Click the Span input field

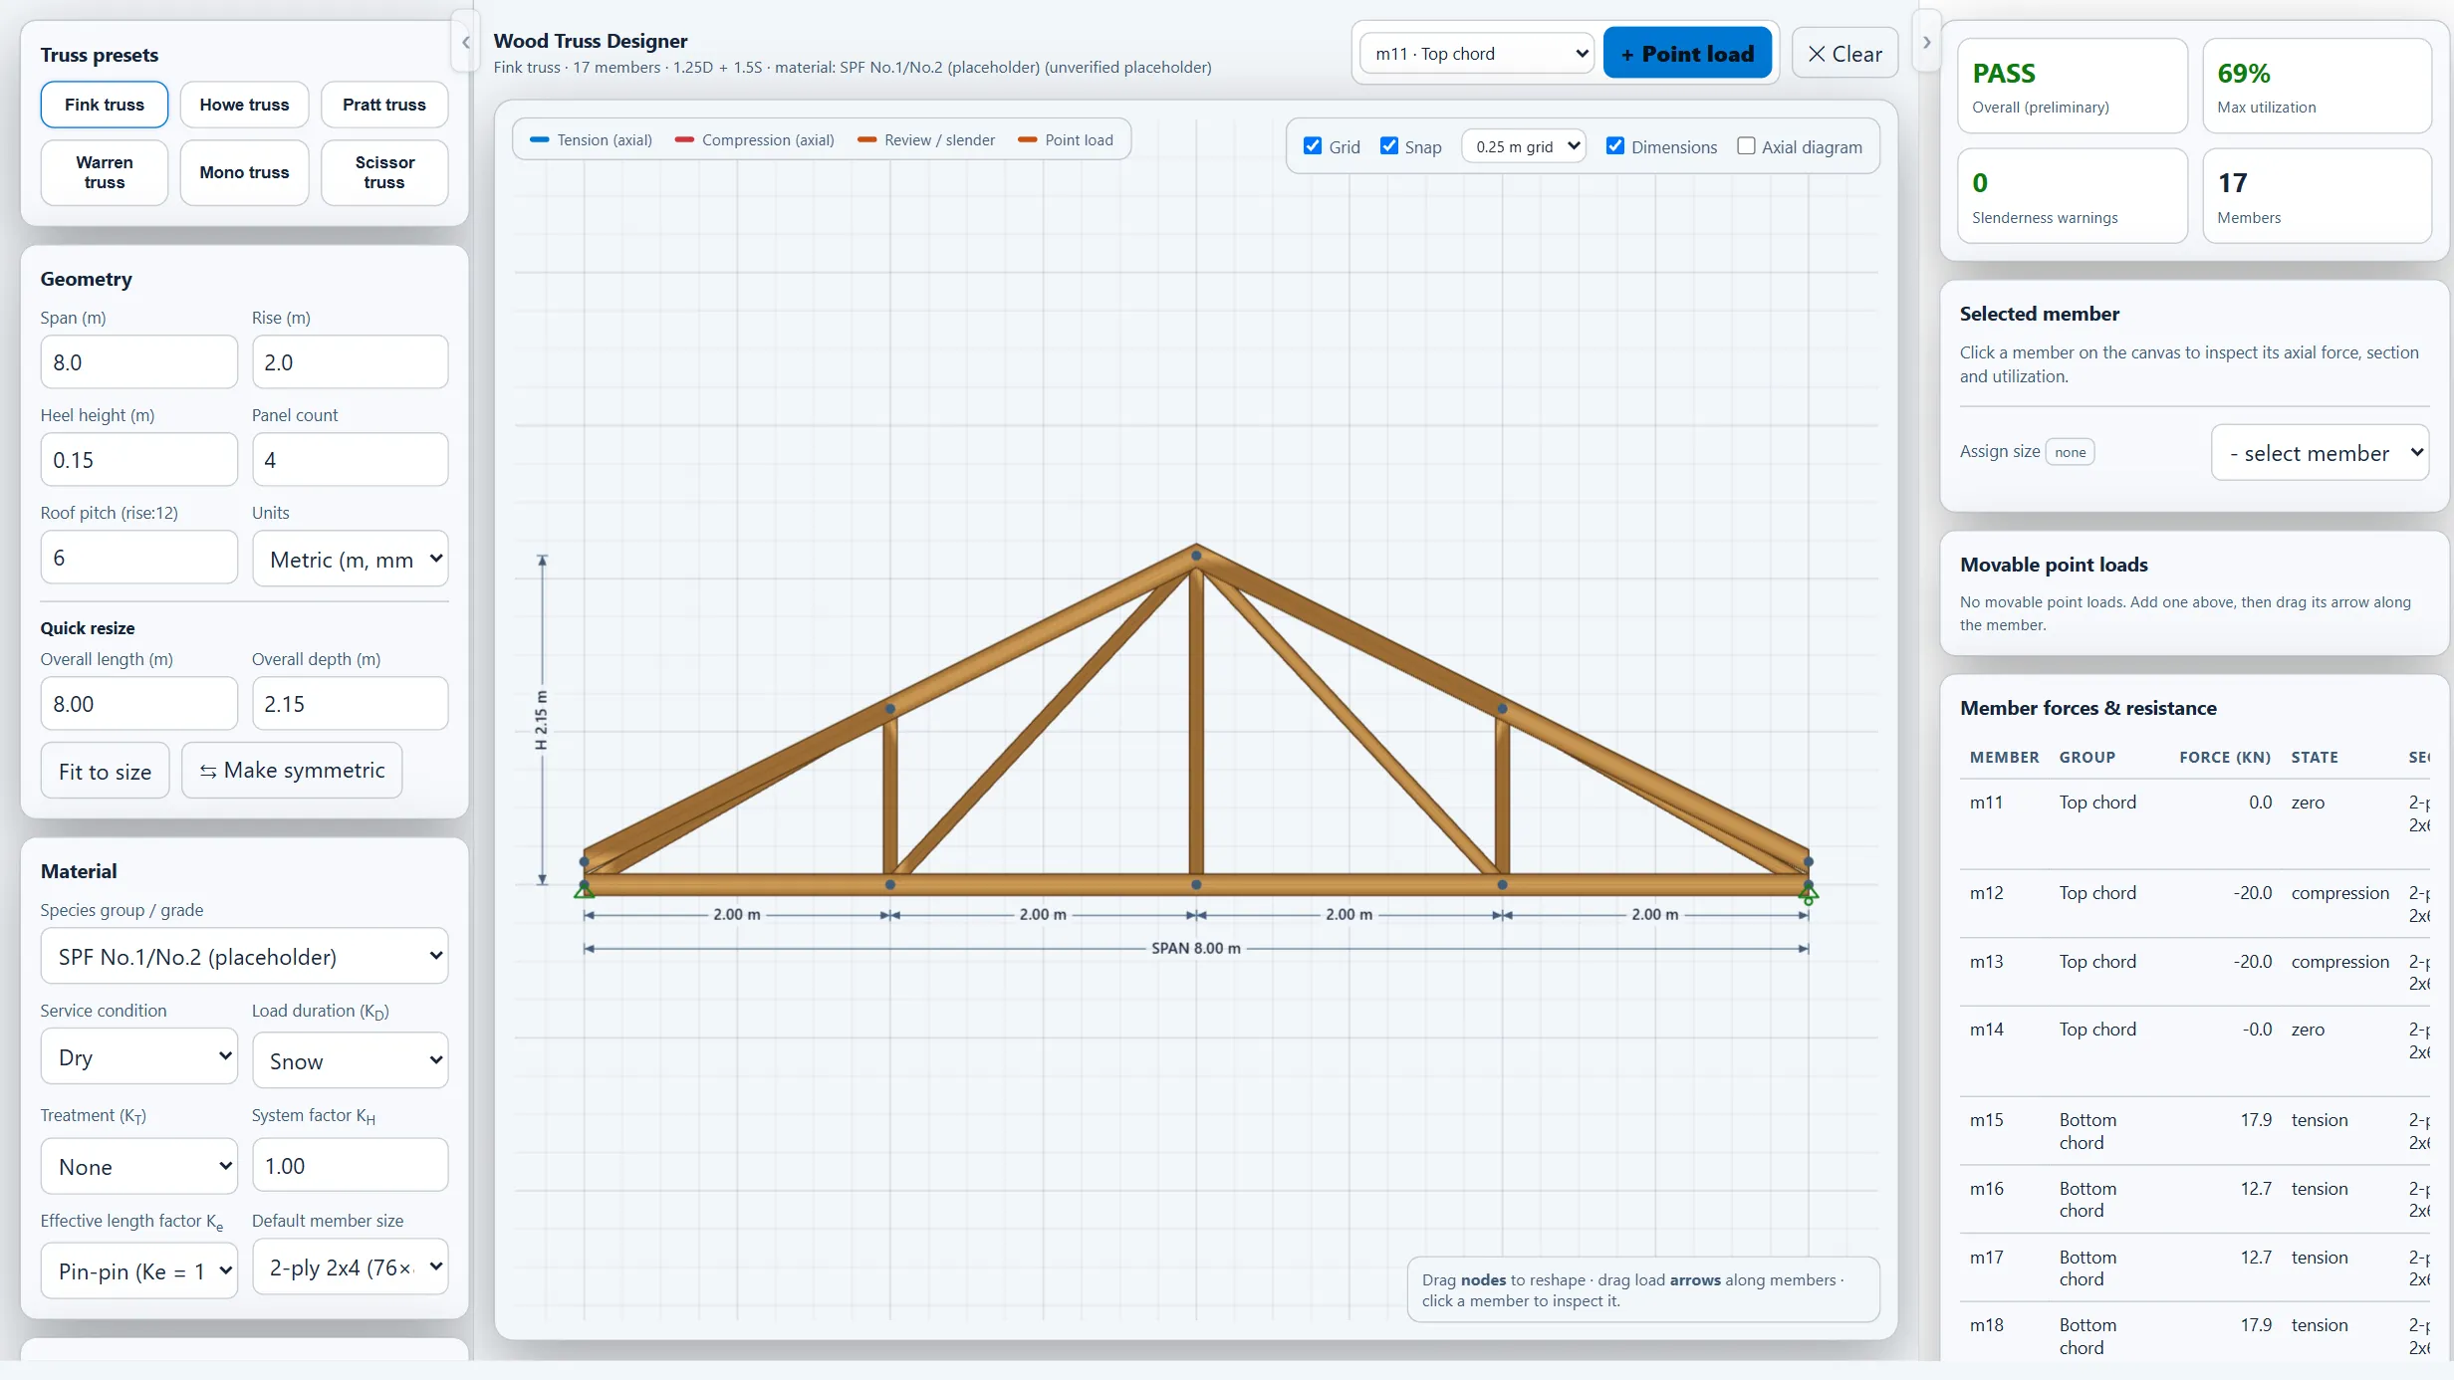(139, 362)
